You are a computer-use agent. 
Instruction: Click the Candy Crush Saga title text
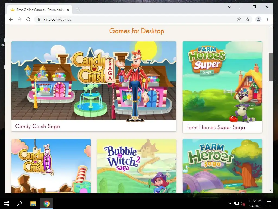pyautogui.click(x=37, y=126)
